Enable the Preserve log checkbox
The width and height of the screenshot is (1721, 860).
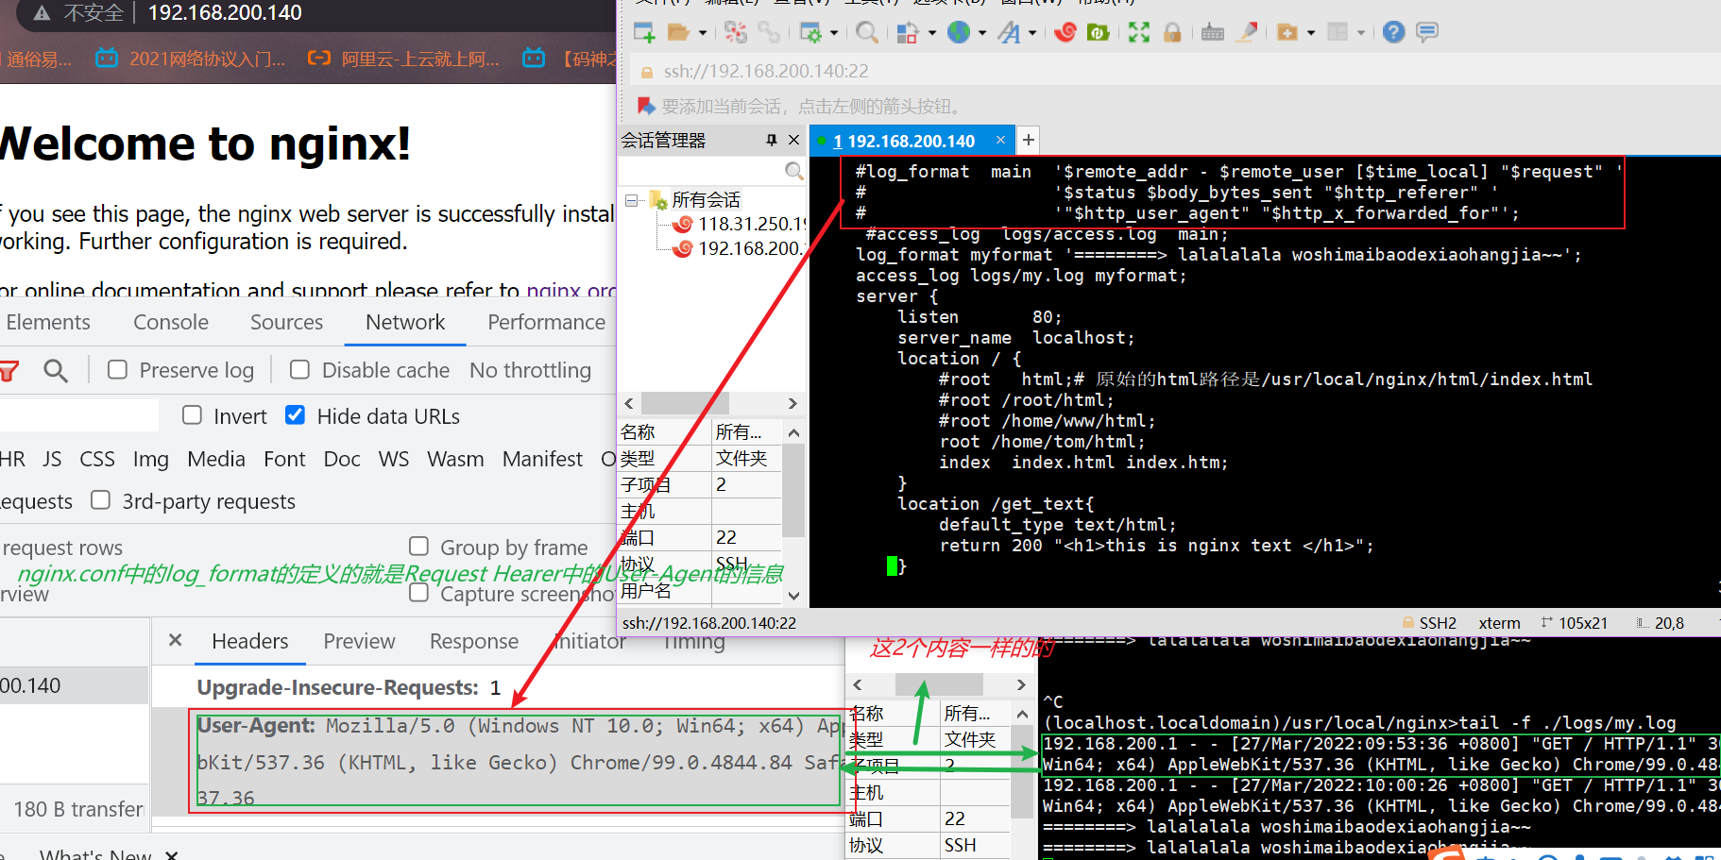(x=118, y=370)
